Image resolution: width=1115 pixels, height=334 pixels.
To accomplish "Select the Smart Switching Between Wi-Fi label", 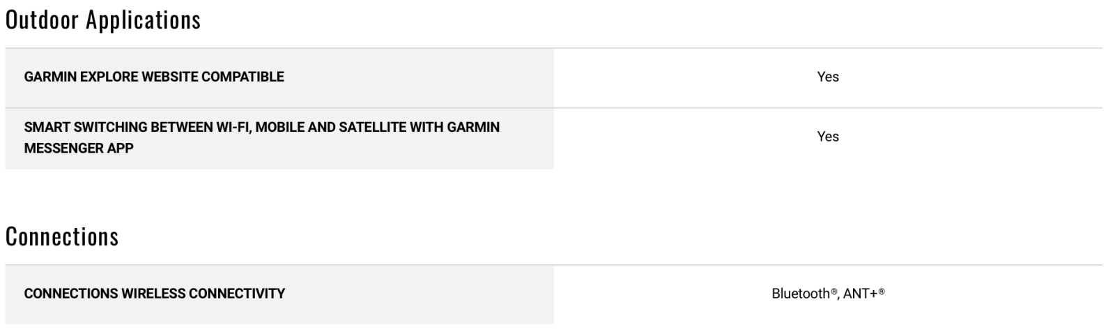I will tap(262, 137).
